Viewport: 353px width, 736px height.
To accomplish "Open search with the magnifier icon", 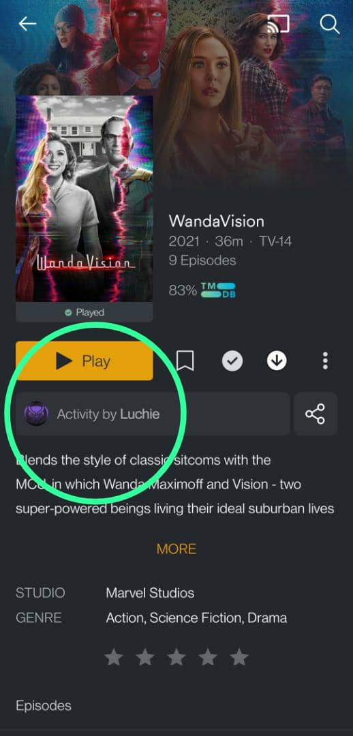I will point(330,24).
